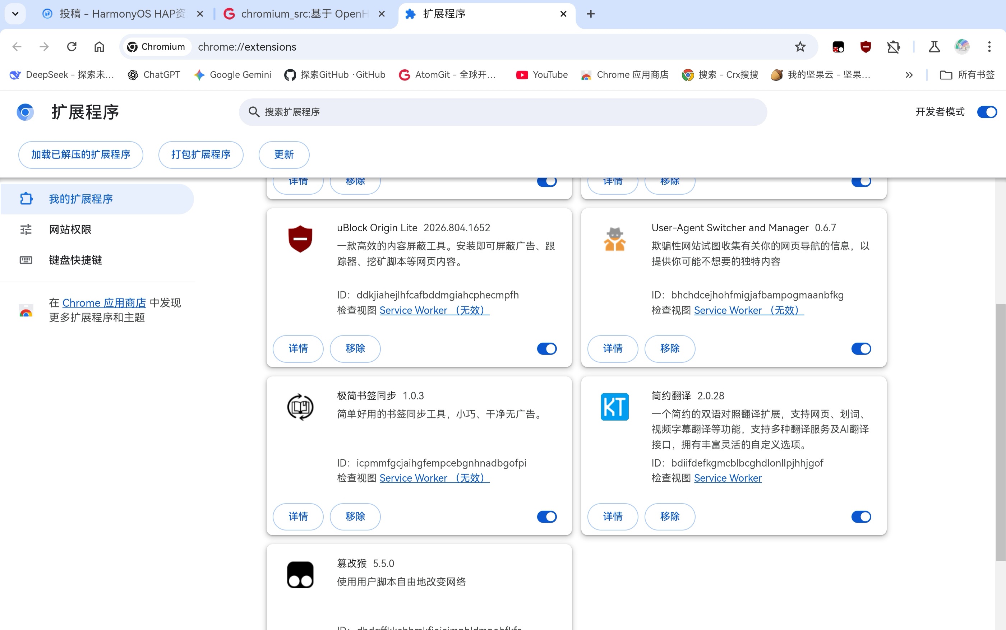Open Chrome Labs flask icon
The height and width of the screenshot is (630, 1006).
coord(934,47)
